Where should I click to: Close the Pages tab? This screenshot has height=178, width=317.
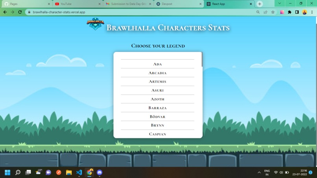pos(49,4)
